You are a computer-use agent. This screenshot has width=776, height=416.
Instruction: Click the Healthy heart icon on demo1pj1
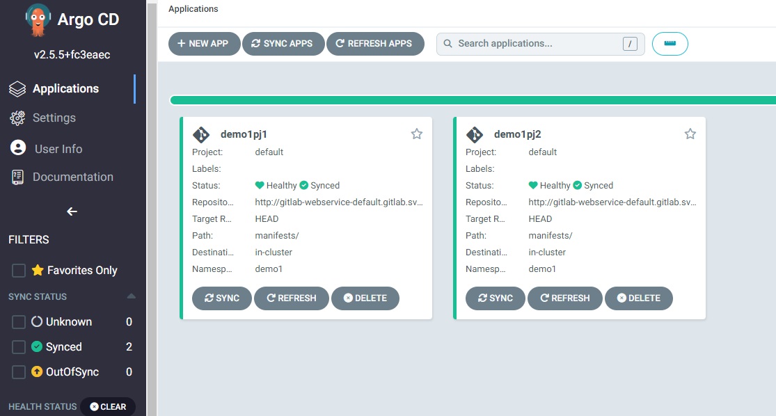(x=260, y=186)
